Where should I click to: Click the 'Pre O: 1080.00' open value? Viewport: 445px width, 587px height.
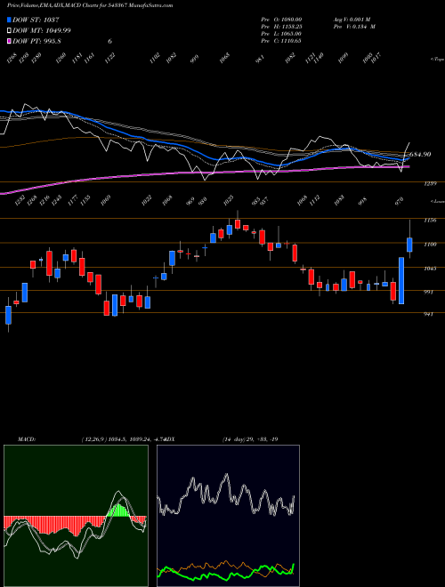point(281,19)
